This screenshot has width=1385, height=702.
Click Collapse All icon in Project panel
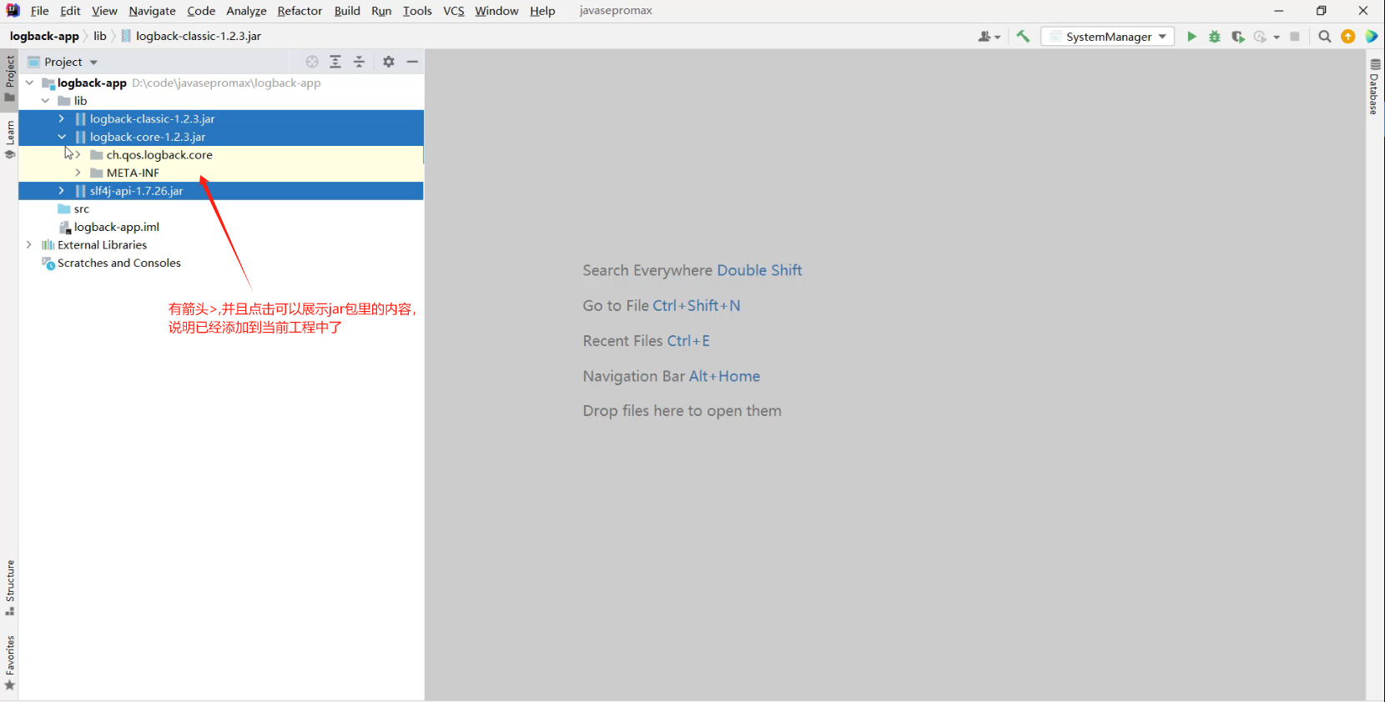[359, 62]
